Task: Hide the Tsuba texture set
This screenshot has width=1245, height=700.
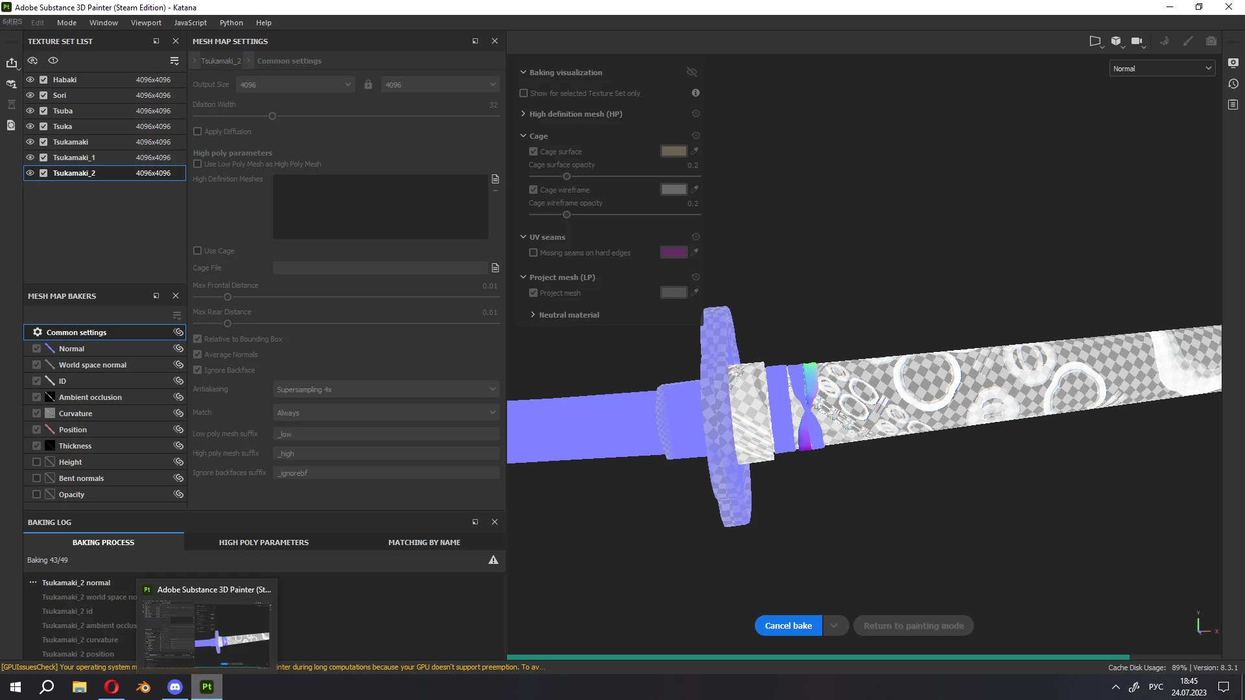Action: tap(30, 111)
